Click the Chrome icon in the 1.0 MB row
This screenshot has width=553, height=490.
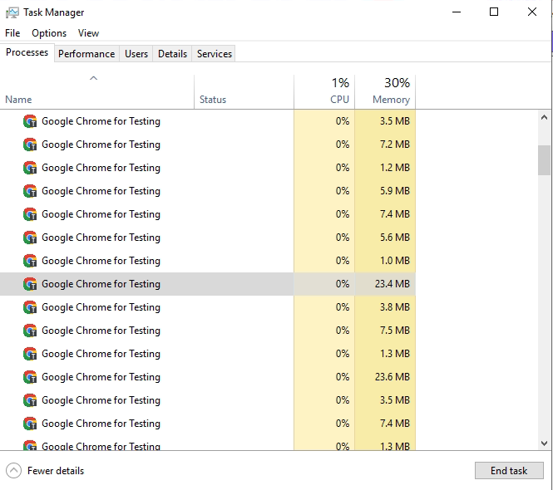30,261
